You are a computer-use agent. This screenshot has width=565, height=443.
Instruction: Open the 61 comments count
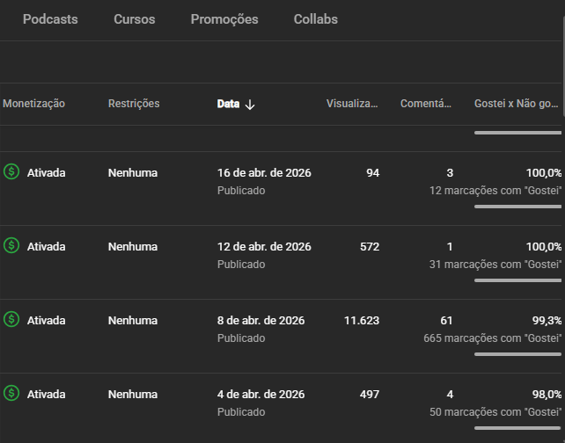(446, 320)
